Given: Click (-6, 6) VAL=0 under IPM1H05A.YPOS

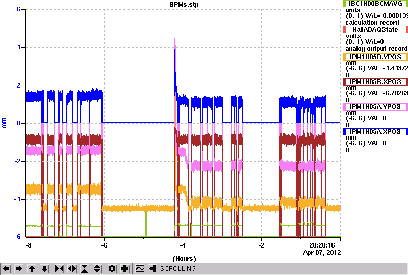Looking at the screenshot, I should [x=366, y=118].
